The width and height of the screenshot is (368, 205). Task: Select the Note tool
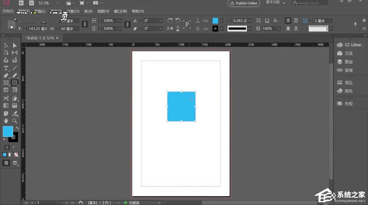point(6,113)
